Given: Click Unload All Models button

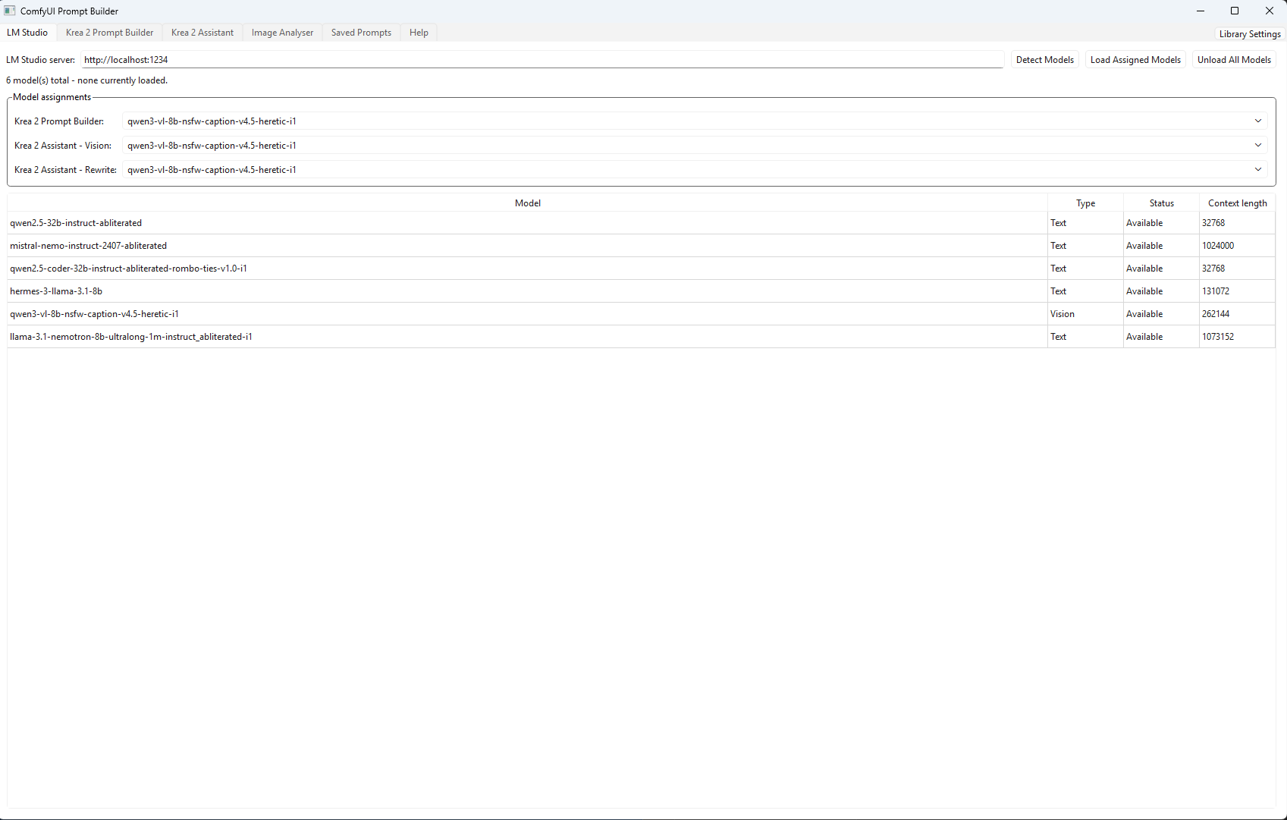Looking at the screenshot, I should point(1234,60).
